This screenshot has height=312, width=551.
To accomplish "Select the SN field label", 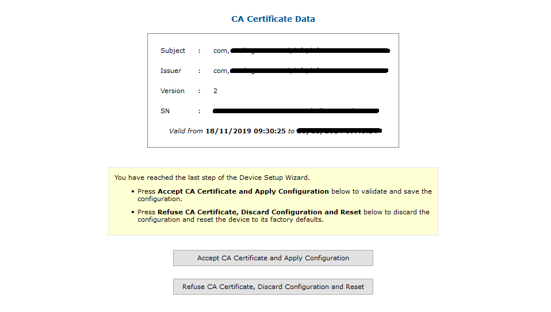I will pyautogui.click(x=165, y=111).
